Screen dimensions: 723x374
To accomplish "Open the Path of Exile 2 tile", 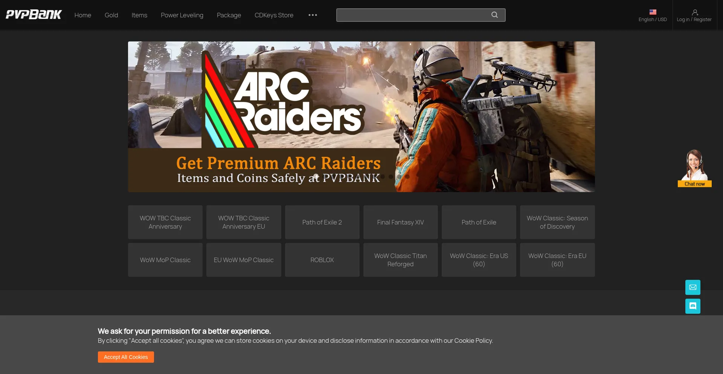I will point(322,222).
